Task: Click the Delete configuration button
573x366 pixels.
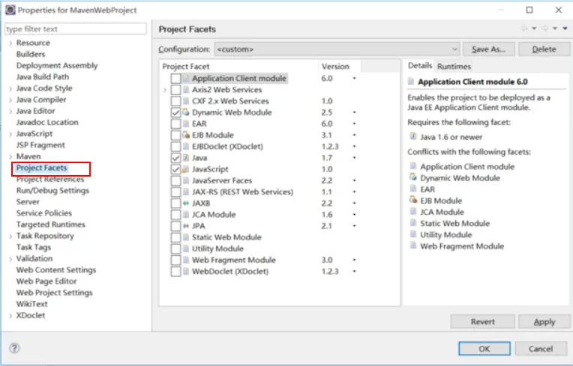Action: [x=544, y=49]
